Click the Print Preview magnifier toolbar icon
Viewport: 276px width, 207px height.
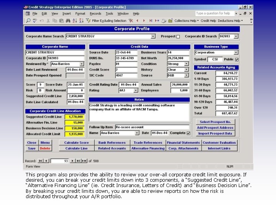tap(28, 21)
